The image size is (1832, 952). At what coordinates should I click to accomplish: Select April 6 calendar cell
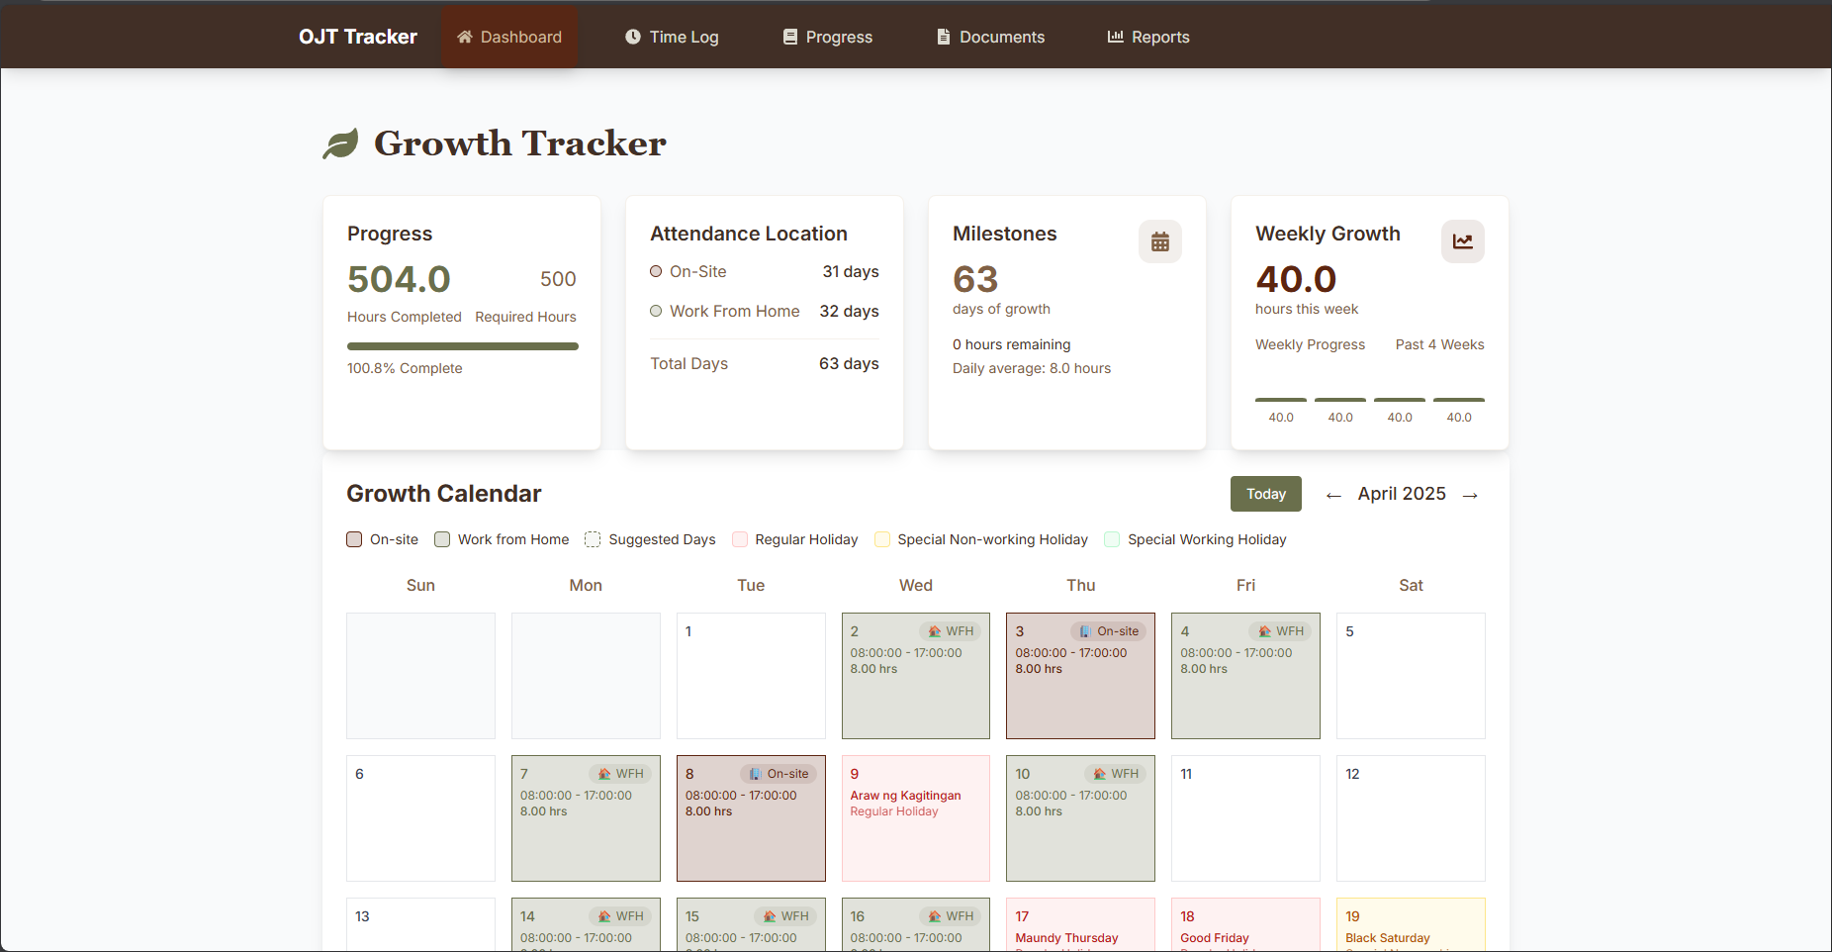tap(420, 818)
